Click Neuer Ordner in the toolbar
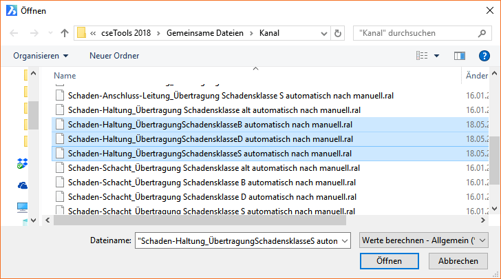Image resolution: width=501 pixels, height=279 pixels. click(114, 55)
